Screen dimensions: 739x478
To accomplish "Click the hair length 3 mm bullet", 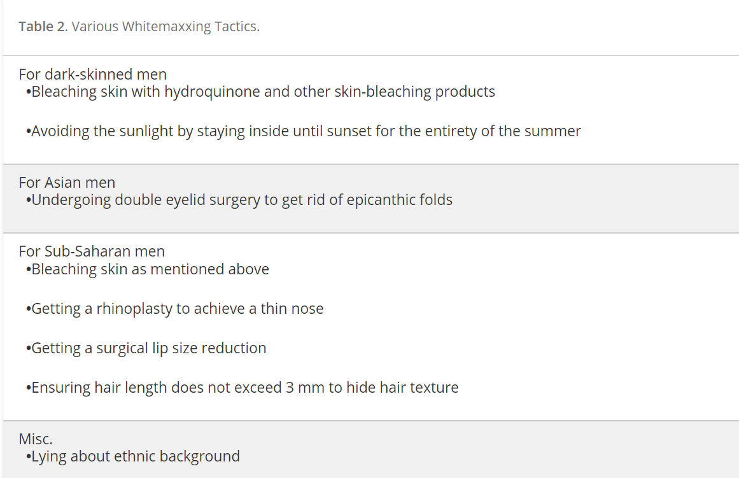I will click(243, 388).
